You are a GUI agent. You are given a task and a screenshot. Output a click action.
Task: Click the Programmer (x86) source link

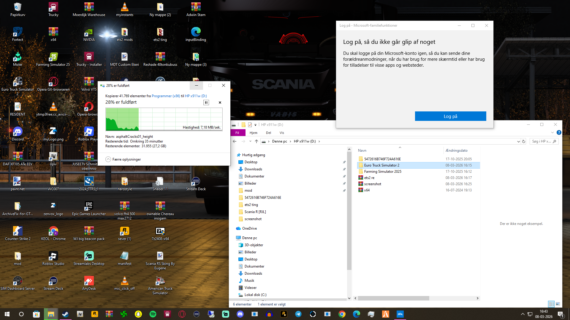point(166,96)
